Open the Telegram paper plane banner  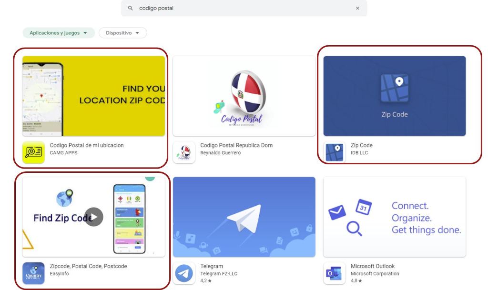(244, 217)
